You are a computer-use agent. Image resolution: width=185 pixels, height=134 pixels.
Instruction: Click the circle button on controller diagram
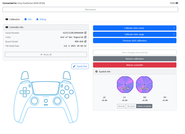[71, 92]
